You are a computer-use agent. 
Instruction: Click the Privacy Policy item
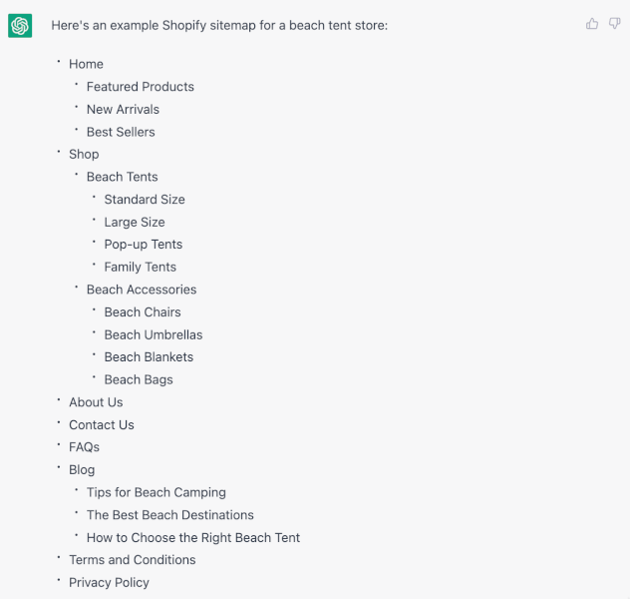click(109, 582)
